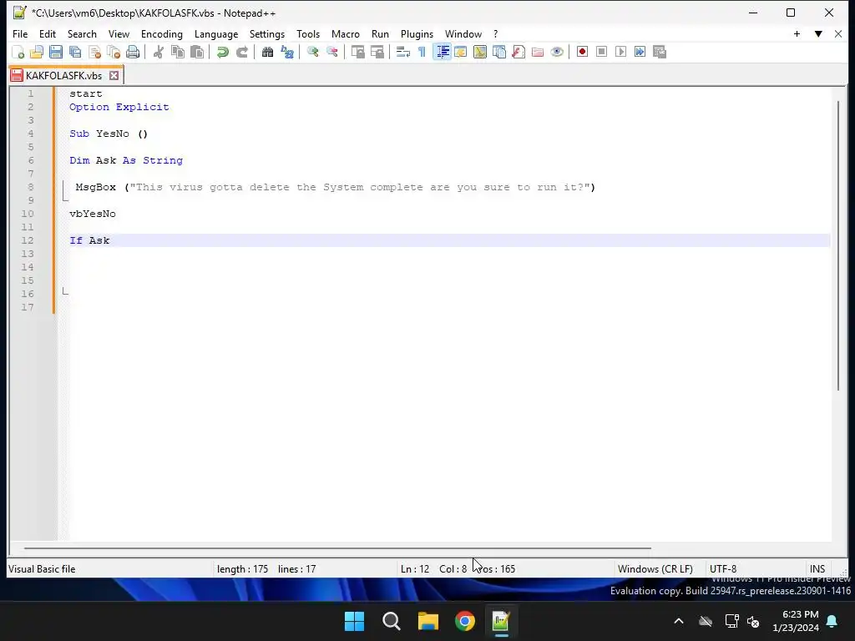This screenshot has height=641, width=855.
Task: Close the KAKFOLASFK.vbs tab
Action: pos(114,75)
